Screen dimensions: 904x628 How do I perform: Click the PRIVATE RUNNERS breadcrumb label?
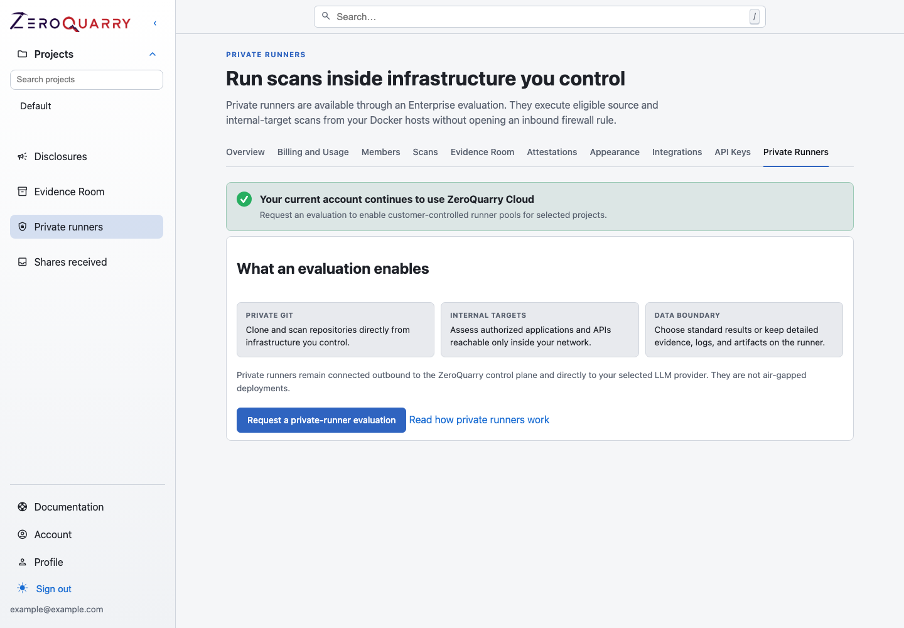pos(266,55)
